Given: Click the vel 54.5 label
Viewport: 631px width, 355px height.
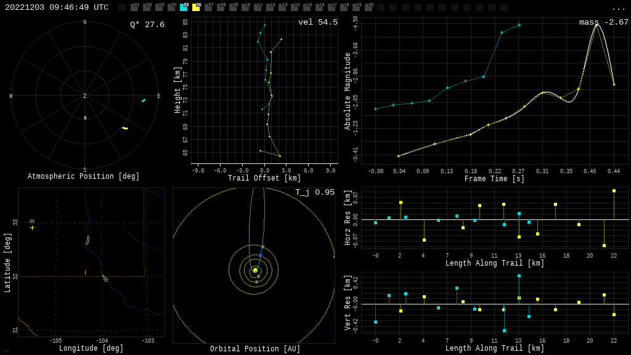Looking at the screenshot, I should 318,22.
